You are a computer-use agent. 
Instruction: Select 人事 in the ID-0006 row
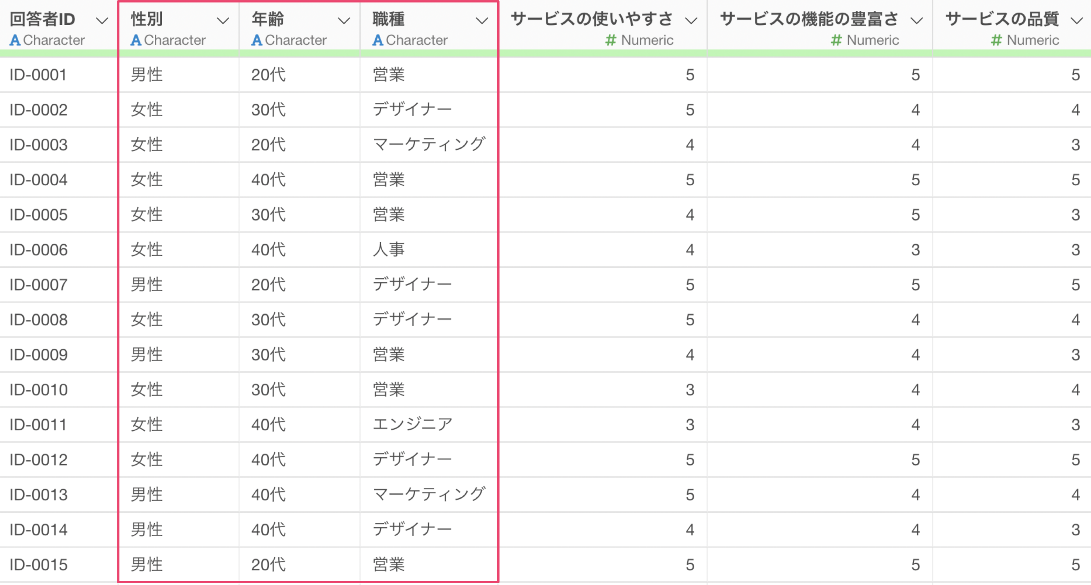tap(388, 250)
